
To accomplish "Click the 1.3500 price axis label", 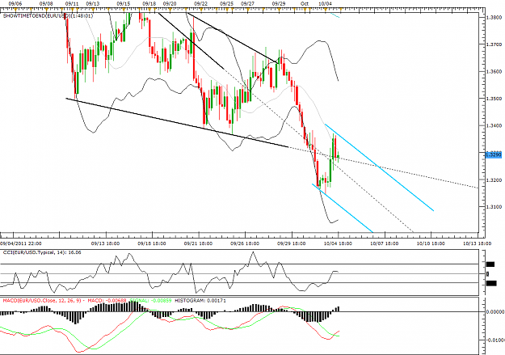I will coord(494,99).
